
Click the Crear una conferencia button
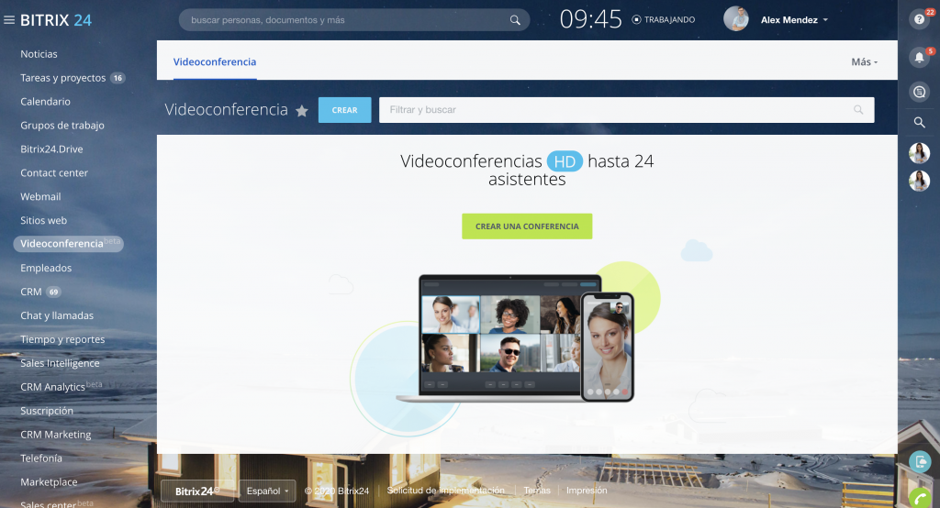(x=527, y=226)
